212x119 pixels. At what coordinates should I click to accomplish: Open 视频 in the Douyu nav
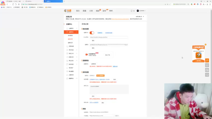(x=98, y=11)
